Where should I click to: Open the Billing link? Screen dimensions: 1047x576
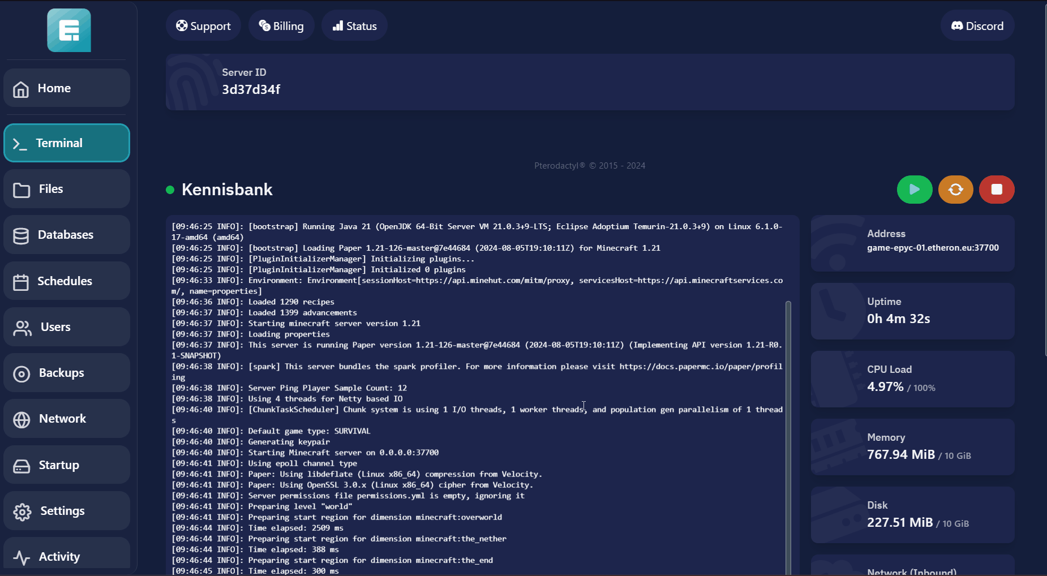click(281, 26)
